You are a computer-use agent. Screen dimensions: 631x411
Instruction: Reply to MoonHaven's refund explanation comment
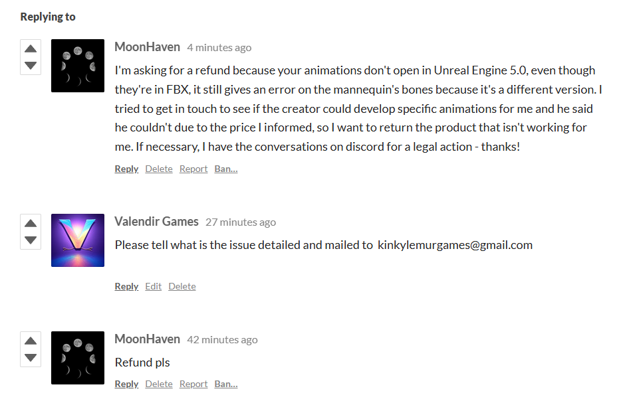pos(126,169)
